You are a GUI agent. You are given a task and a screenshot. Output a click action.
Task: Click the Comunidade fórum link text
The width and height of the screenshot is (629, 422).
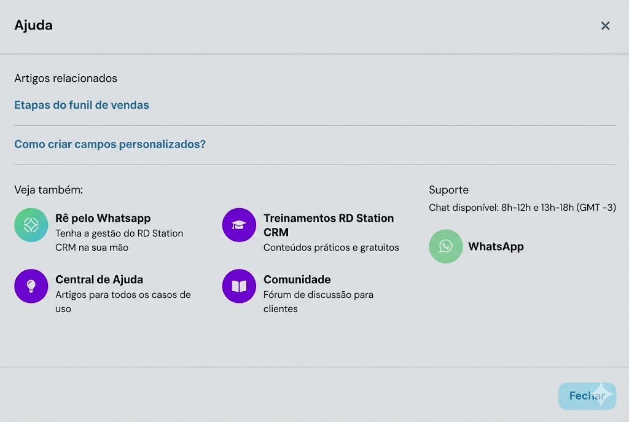pos(297,279)
